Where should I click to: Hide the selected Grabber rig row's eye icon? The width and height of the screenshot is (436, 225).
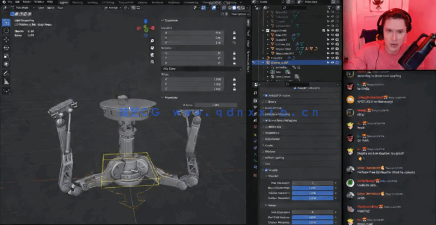[333, 63]
